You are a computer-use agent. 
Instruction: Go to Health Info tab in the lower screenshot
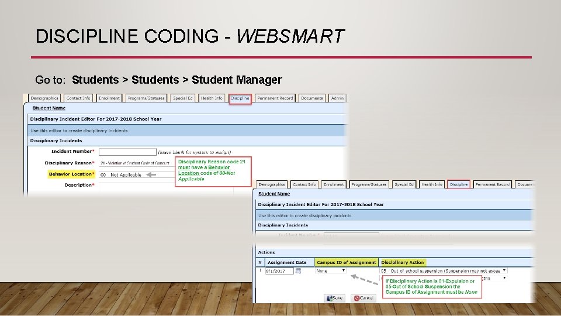tap(432, 184)
